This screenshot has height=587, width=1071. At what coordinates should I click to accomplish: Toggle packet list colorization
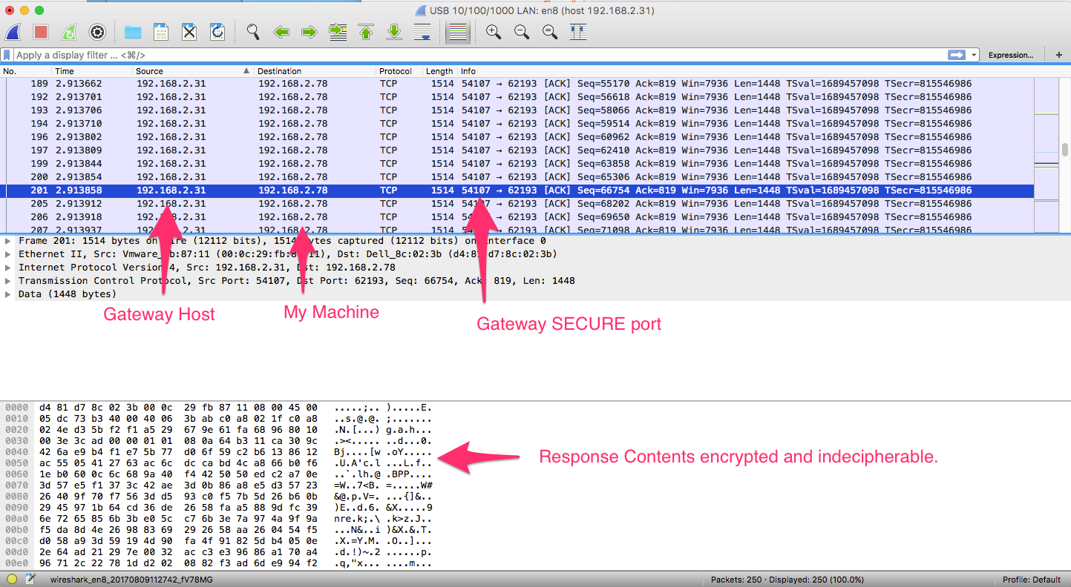pos(459,32)
